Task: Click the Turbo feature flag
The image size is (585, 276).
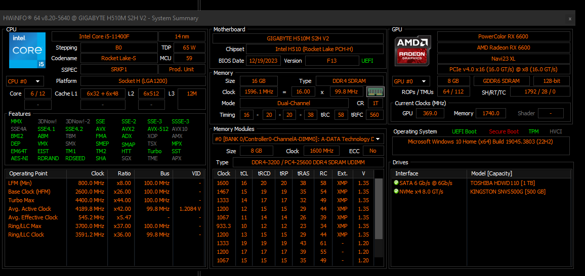Action: tap(154, 151)
